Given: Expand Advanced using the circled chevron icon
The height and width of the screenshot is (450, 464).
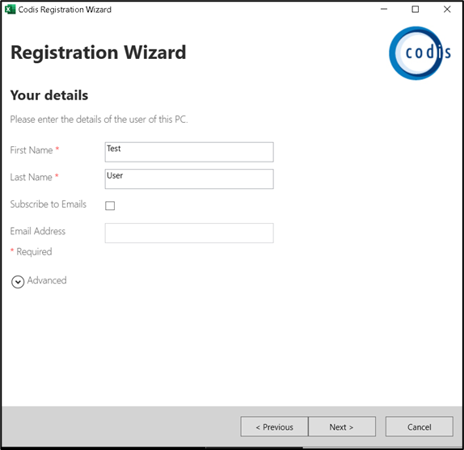Looking at the screenshot, I should click(x=18, y=282).
